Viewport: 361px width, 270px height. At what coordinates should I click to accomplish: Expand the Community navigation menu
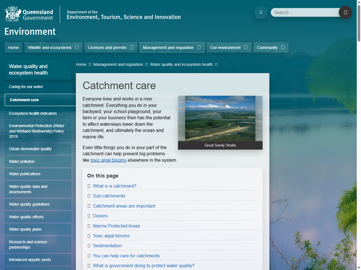[x=283, y=48]
